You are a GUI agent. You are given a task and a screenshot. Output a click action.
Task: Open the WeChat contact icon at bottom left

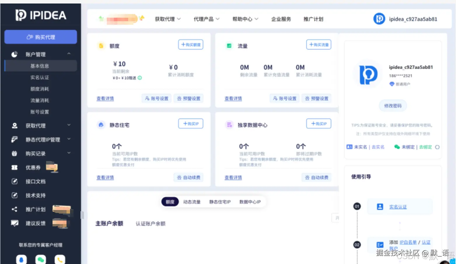coord(41,259)
